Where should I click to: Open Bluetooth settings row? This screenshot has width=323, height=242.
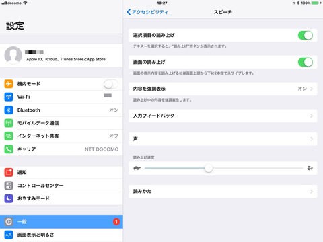point(61,110)
